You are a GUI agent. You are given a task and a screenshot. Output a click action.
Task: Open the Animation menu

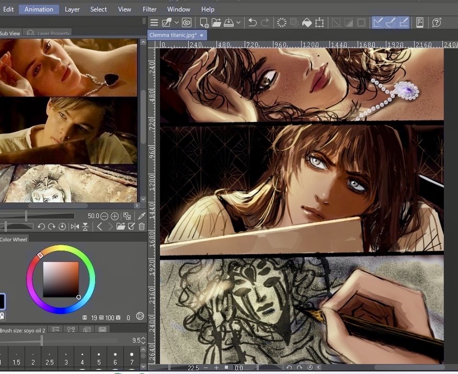pos(39,9)
